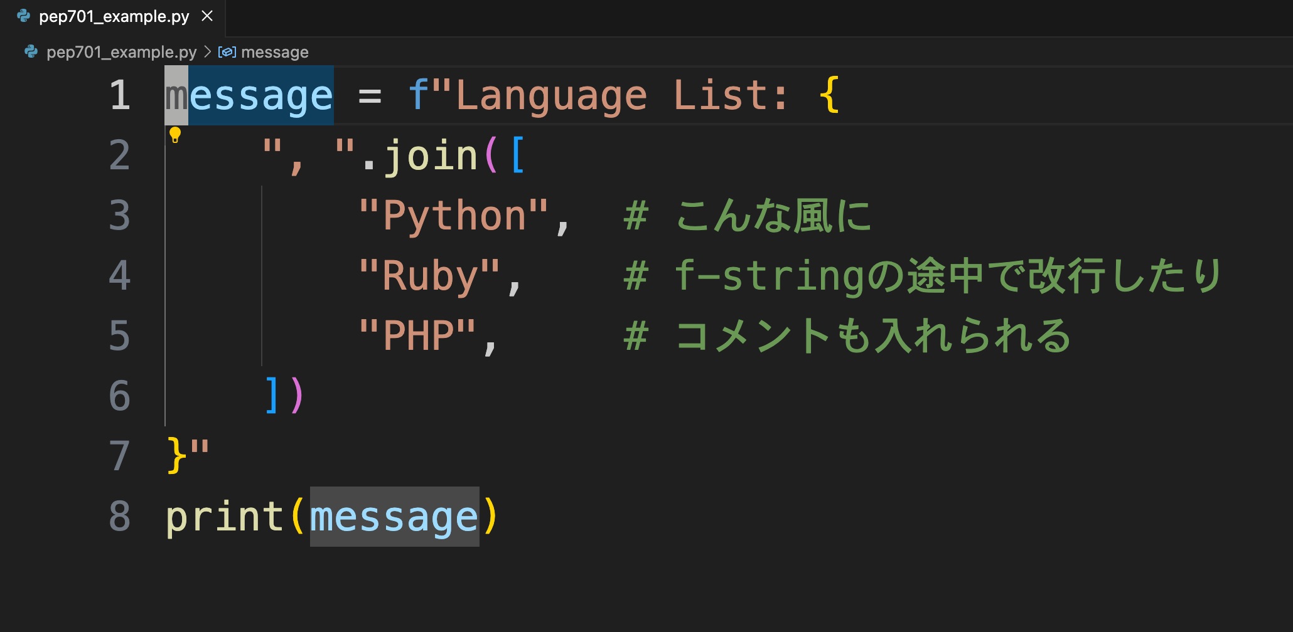Click line number 2 in the gutter
1293x632 pixels.
pos(119,155)
